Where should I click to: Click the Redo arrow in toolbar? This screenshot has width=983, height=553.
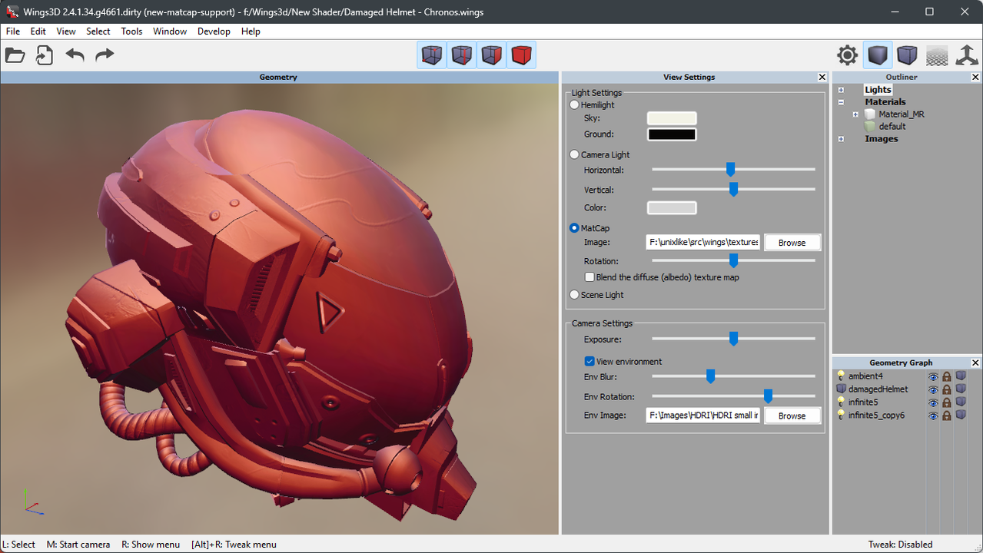(105, 55)
